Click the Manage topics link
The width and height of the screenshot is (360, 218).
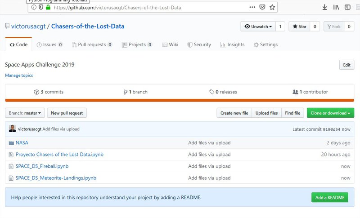[x=19, y=76]
